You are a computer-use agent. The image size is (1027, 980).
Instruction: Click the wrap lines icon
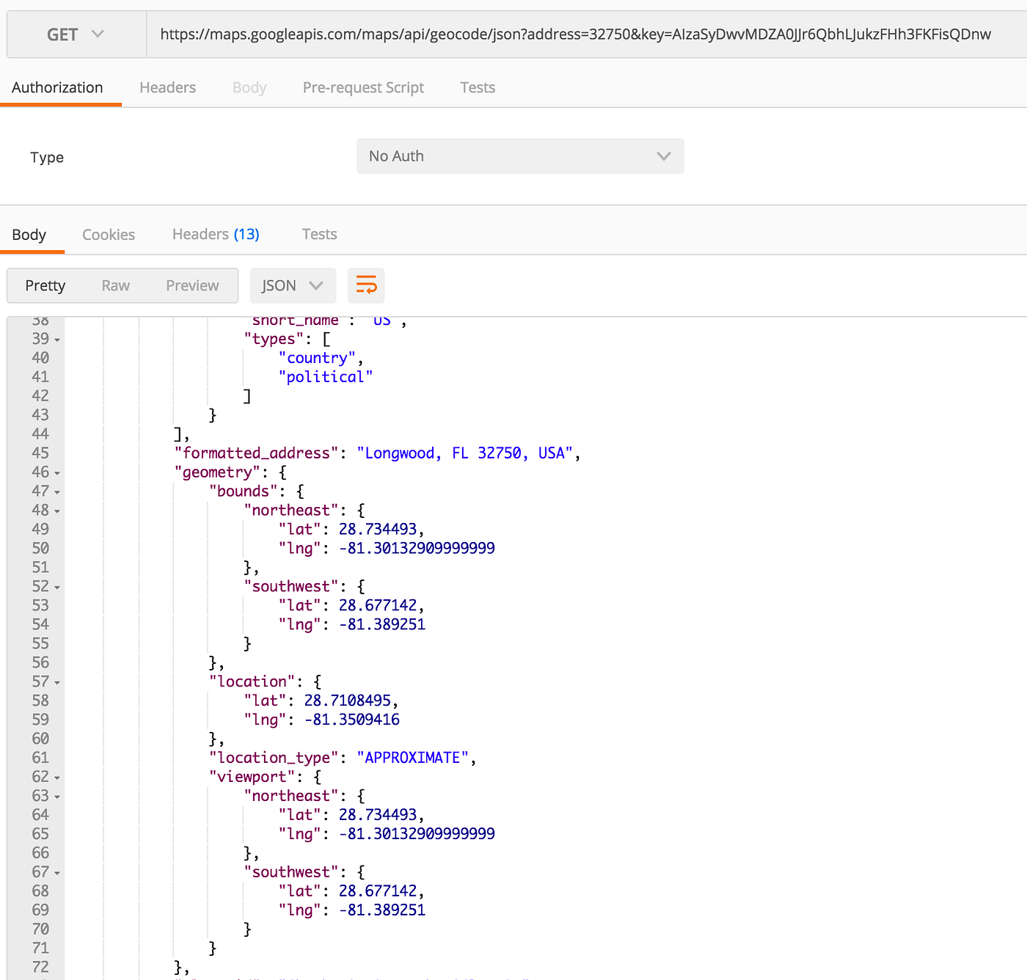[366, 285]
